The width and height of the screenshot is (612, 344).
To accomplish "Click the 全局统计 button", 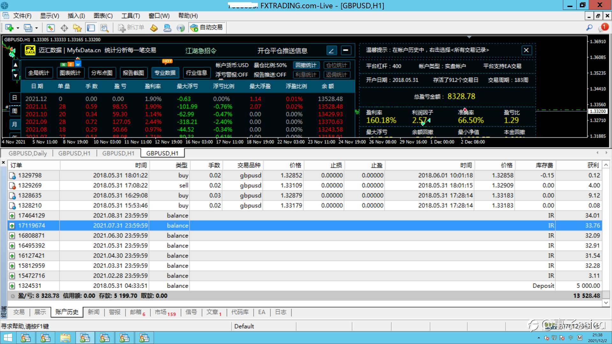I will (x=39, y=73).
